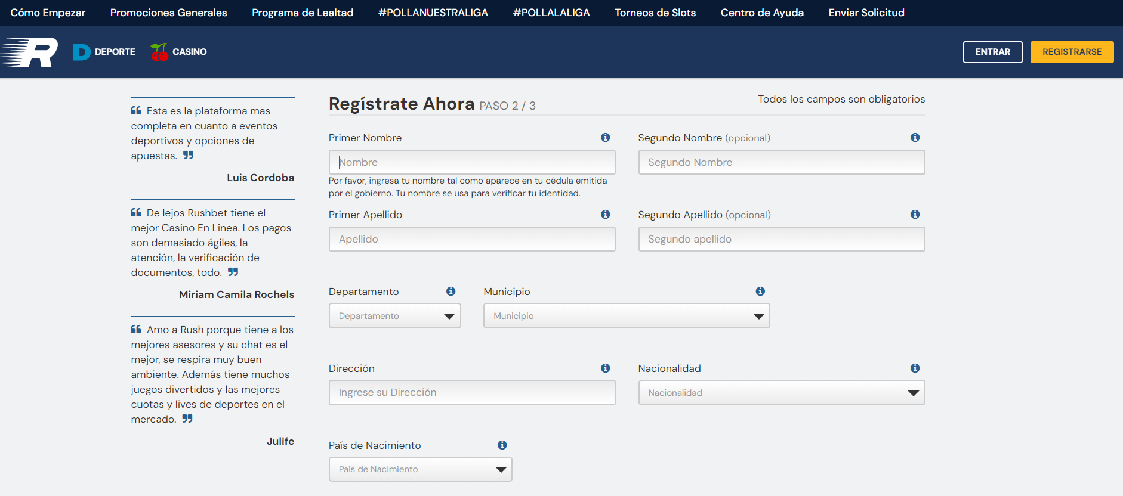Open #POLLALALIGA menu item
Viewport: 1123px width, 496px height.
[551, 13]
